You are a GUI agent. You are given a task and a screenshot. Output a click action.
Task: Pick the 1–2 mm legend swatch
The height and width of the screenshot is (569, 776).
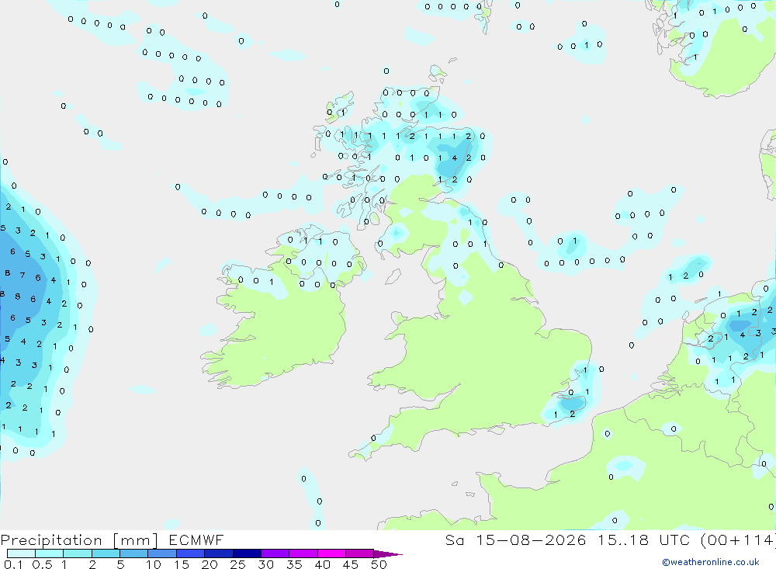pyautogui.click(x=77, y=553)
